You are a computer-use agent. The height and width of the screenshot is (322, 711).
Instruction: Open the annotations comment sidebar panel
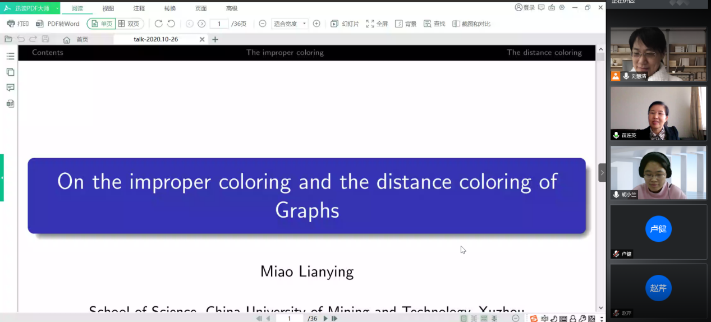click(x=10, y=88)
